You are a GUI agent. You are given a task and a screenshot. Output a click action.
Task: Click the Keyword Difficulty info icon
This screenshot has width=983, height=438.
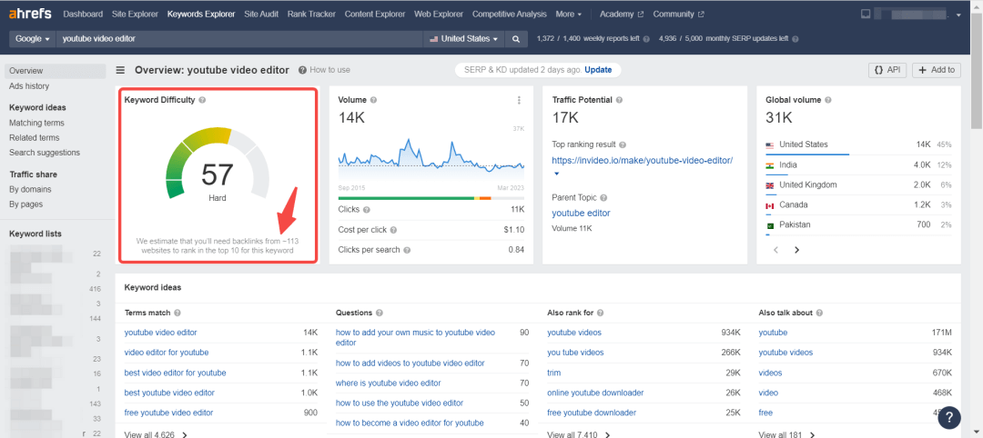click(202, 100)
